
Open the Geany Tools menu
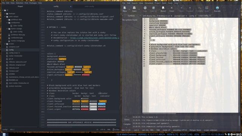170,3
